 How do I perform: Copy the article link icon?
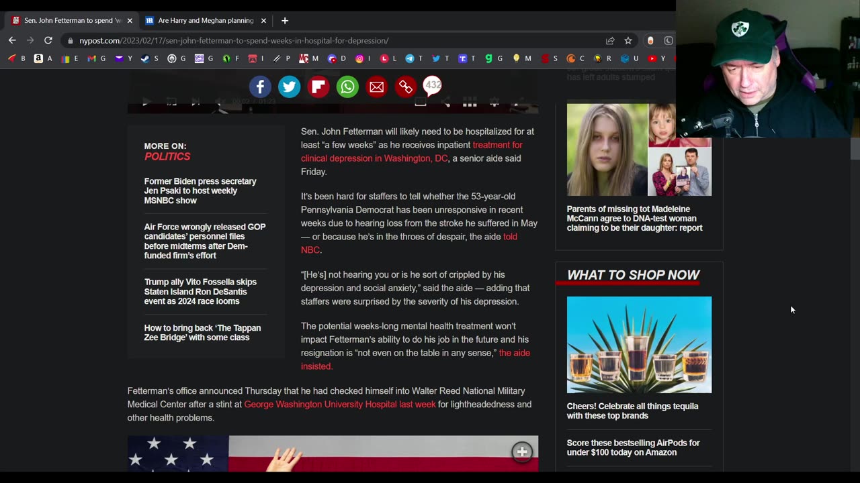406,87
